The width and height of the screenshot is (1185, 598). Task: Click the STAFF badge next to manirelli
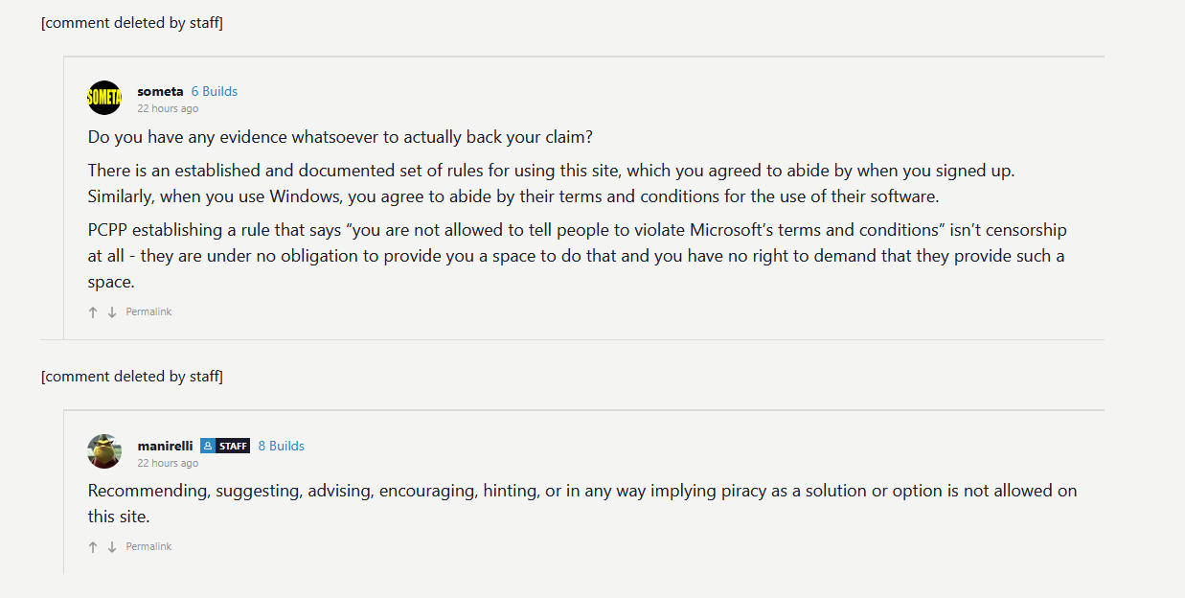pos(225,446)
